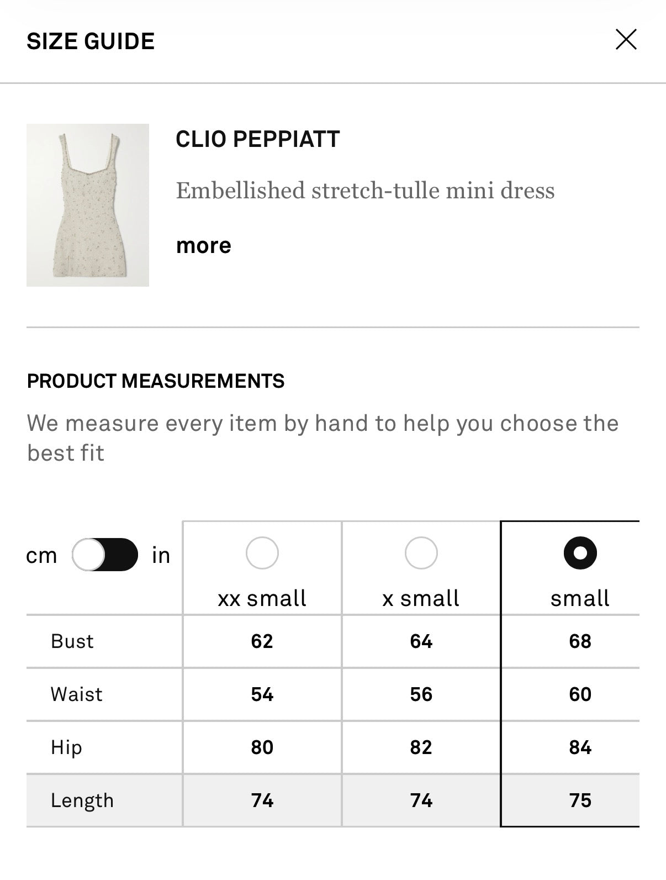This screenshot has height=880, width=666.
Task: Click the xx small length value 74
Action: click(262, 800)
